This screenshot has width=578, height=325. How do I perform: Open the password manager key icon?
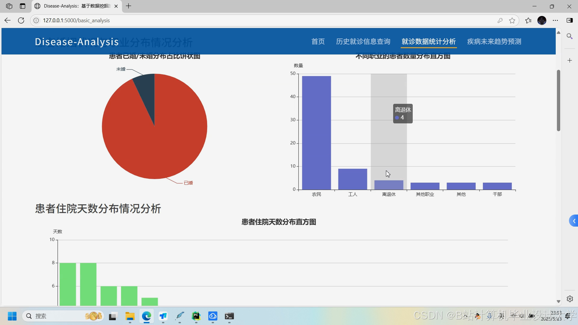tap(500, 20)
